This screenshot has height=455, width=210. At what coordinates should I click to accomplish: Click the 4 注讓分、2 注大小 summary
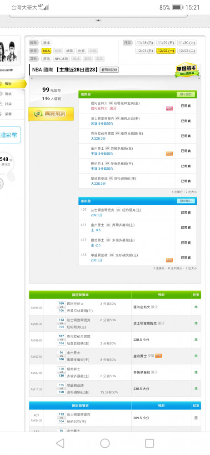point(184,192)
